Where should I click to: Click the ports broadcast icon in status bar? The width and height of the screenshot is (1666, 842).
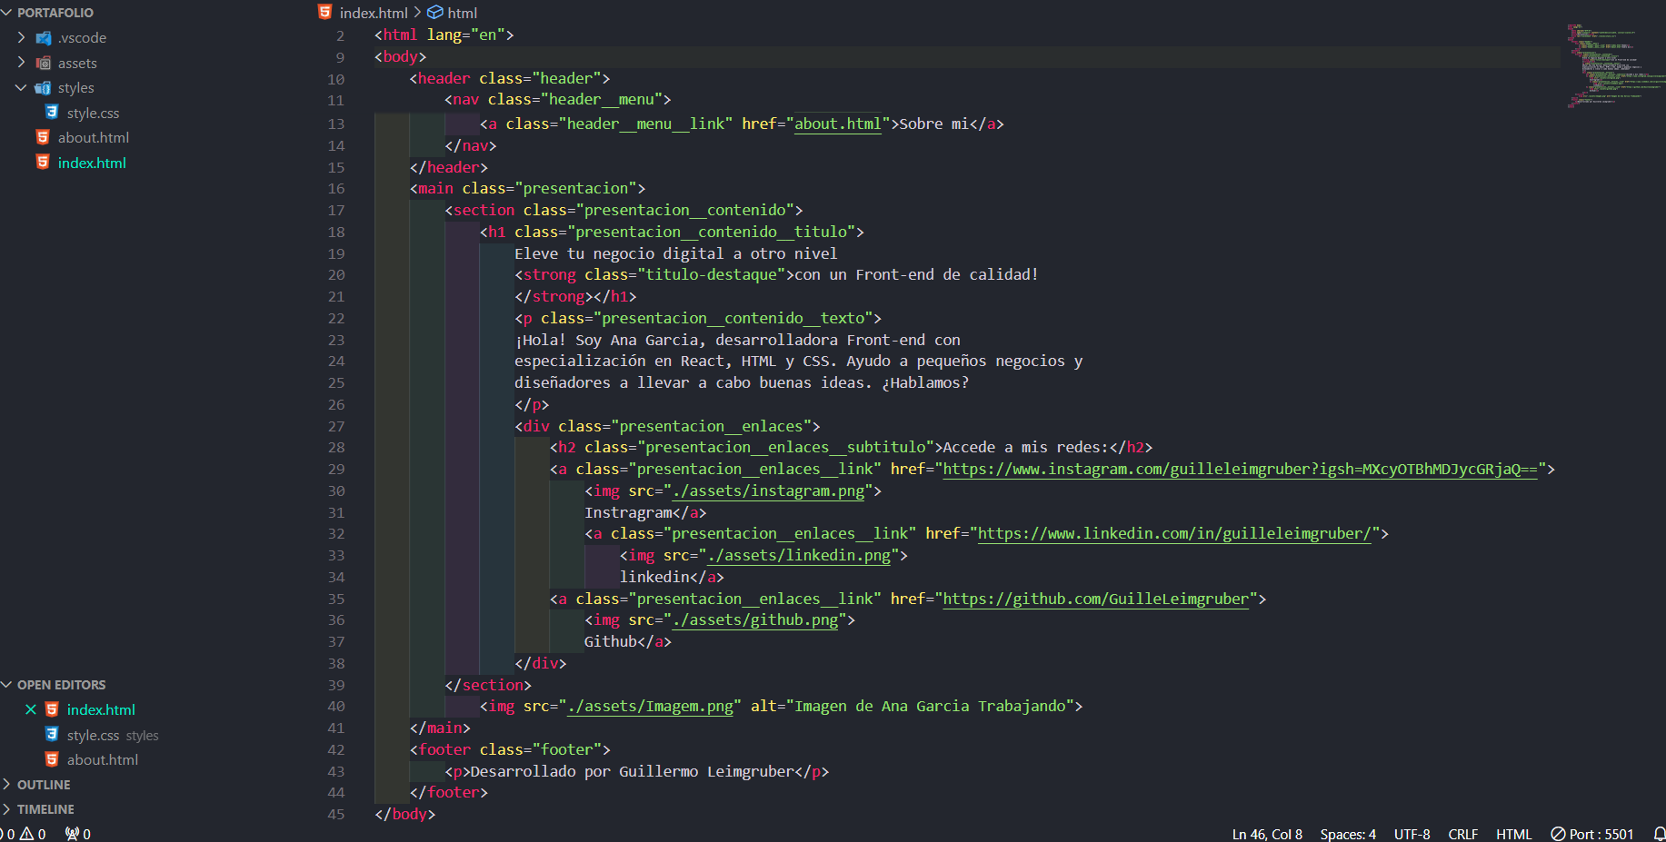72,834
